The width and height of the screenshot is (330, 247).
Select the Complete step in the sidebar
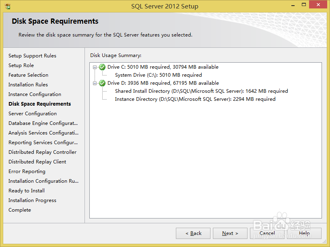coord(19,210)
